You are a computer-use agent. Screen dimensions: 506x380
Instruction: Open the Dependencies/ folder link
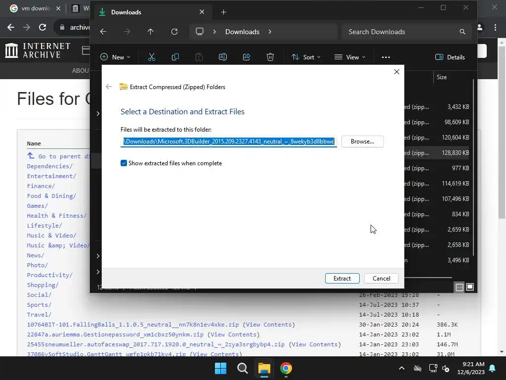(x=50, y=166)
